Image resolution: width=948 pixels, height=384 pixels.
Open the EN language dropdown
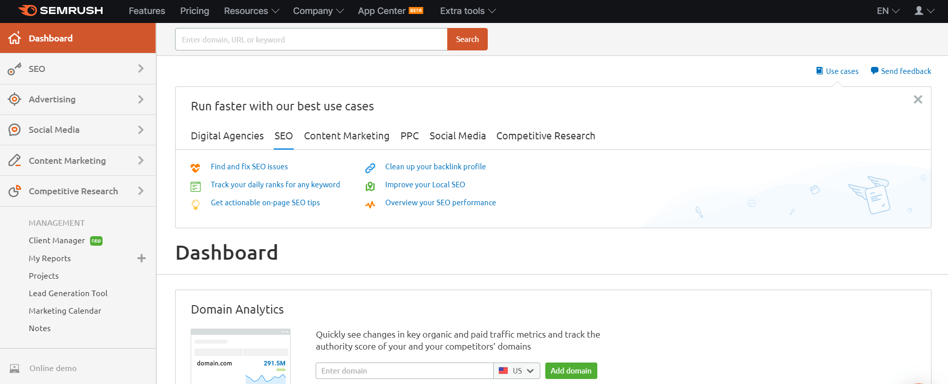[888, 11]
